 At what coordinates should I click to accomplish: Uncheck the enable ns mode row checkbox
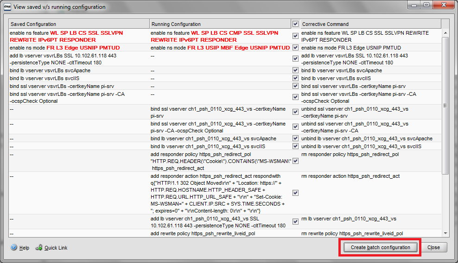coord(295,48)
